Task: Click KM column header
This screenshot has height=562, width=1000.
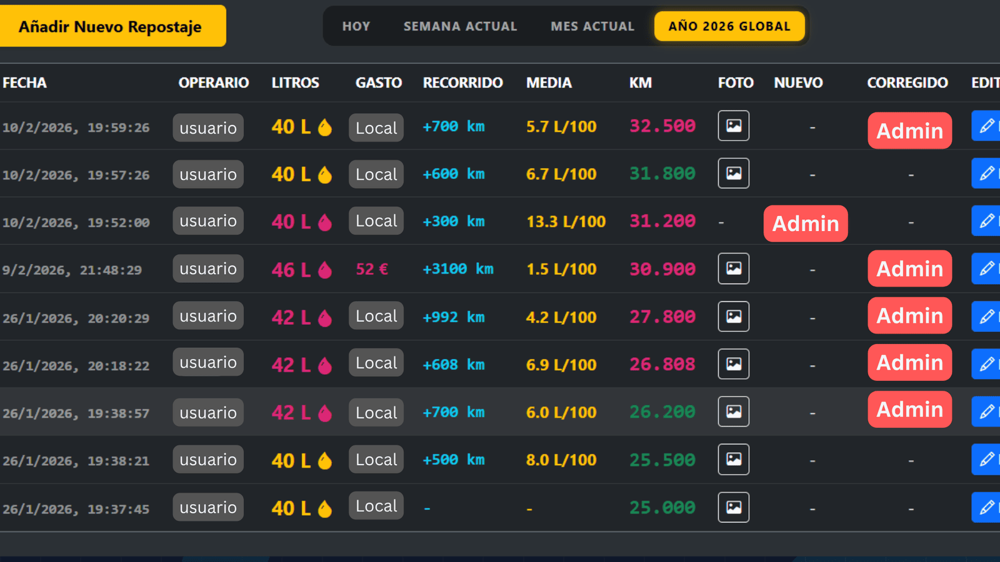Action: 641,82
